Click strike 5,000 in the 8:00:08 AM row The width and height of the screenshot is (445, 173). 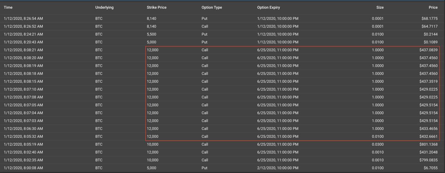click(x=152, y=168)
